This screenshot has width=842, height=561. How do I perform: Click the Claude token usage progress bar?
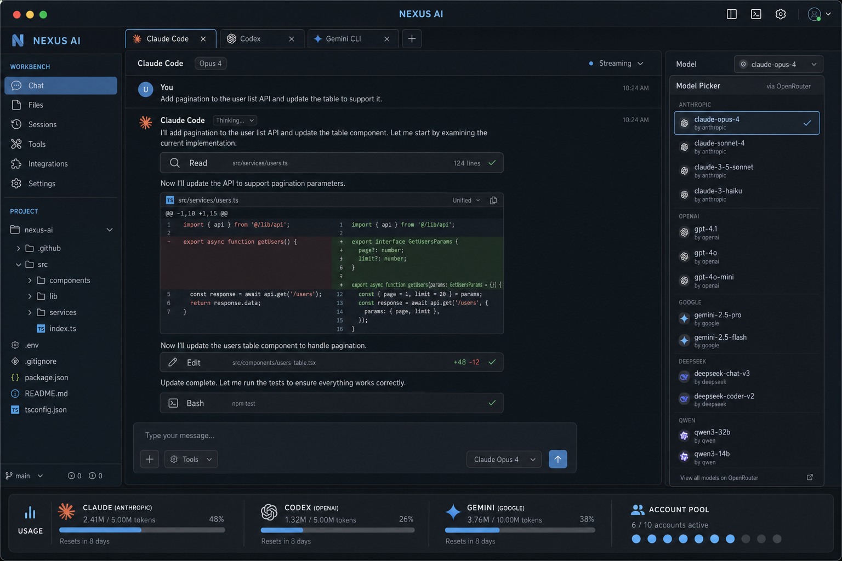(x=142, y=530)
